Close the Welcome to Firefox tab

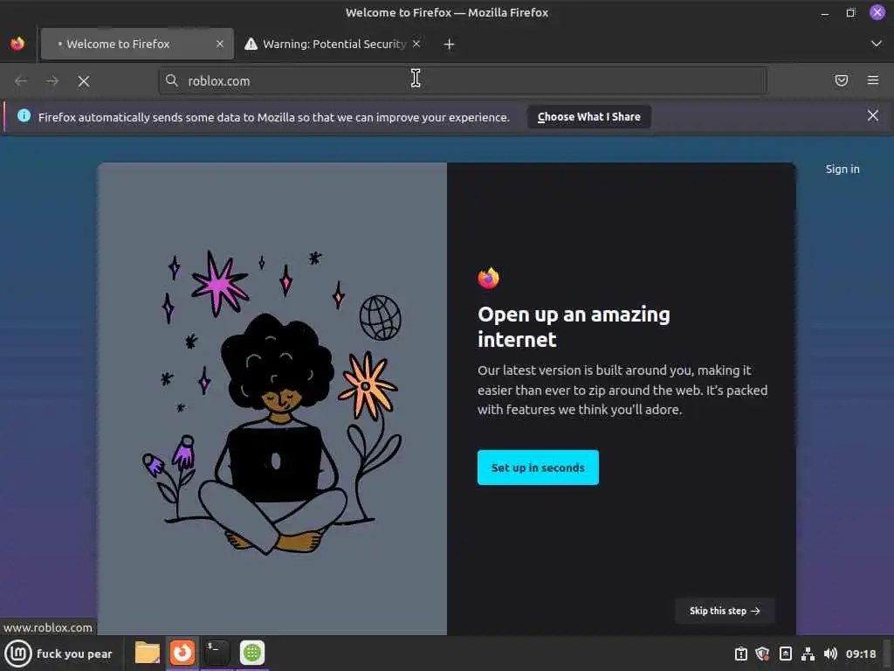[x=219, y=44]
